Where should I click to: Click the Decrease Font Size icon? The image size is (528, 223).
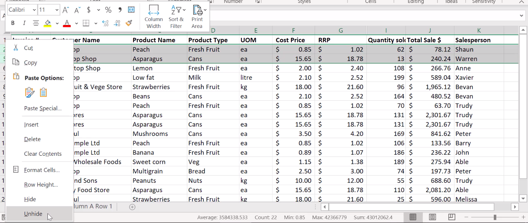tap(77, 10)
